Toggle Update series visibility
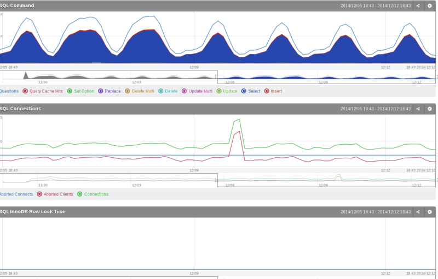 227,91
